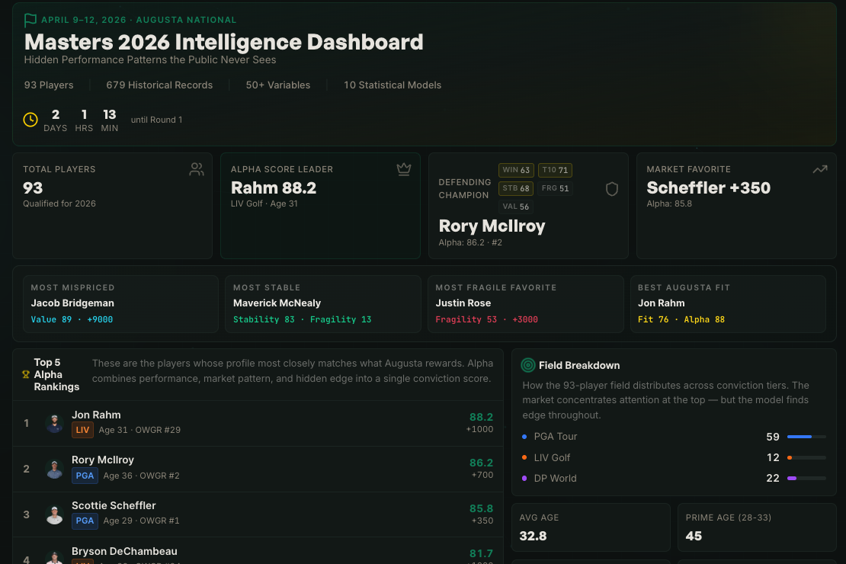Click the bullseye icon next to Field Breakdown
Image resolution: width=846 pixels, height=564 pixels.
[x=527, y=365]
